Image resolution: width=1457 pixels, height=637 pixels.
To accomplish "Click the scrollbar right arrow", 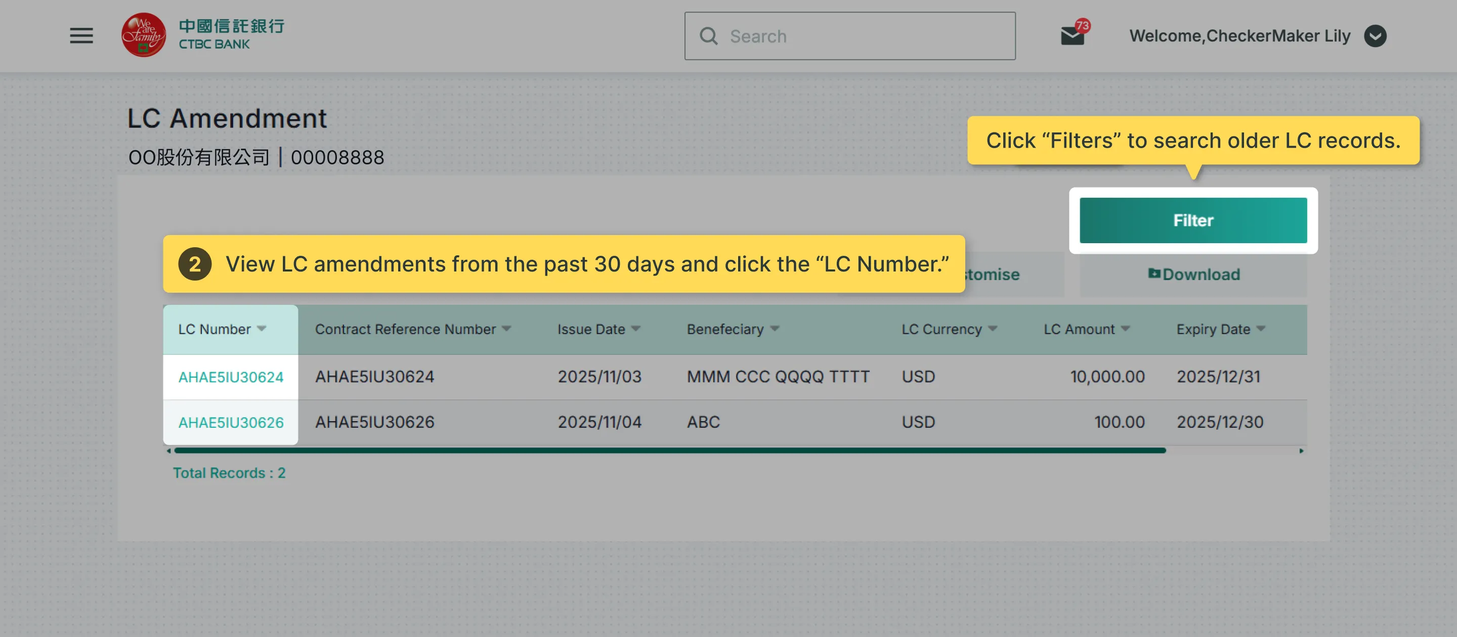I will click(1301, 450).
